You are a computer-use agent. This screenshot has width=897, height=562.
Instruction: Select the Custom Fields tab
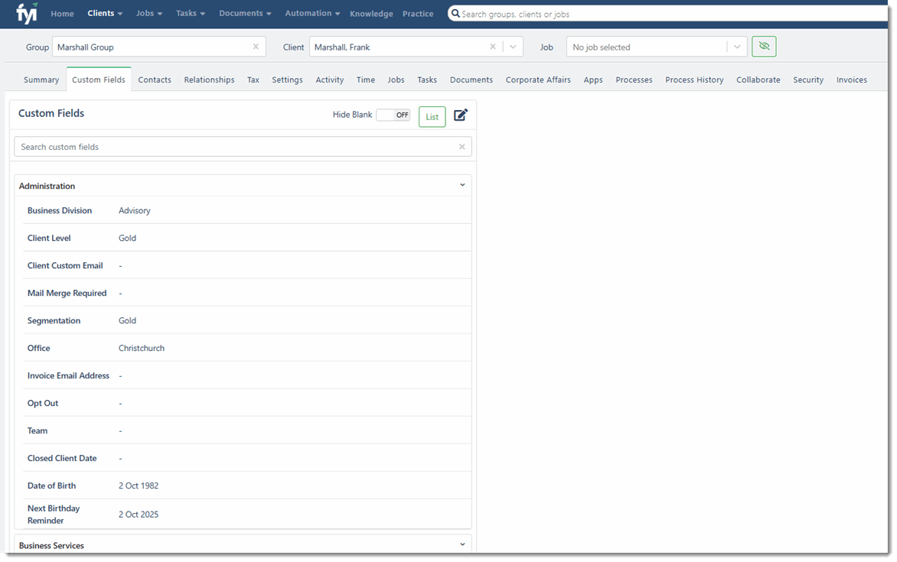tap(99, 80)
